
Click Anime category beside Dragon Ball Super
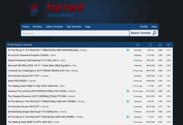click(x=64, y=112)
